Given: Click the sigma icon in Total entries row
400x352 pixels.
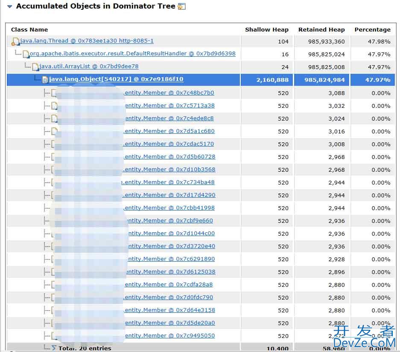Looking at the screenshot, I should (54, 348).
